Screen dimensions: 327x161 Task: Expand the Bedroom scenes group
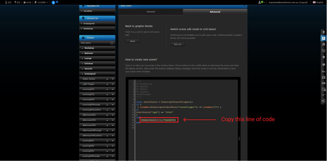click(x=97, y=54)
